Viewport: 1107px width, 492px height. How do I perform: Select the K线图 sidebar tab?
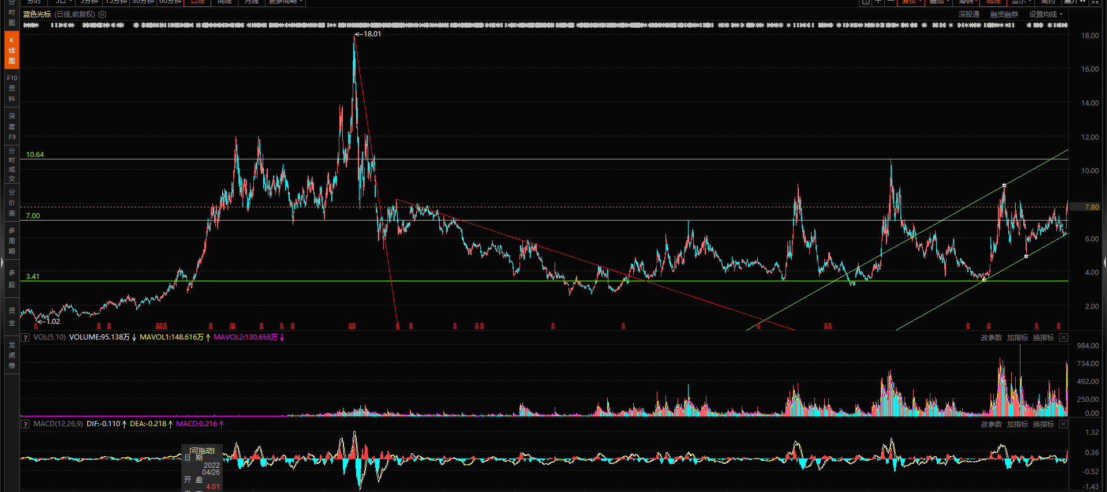12,50
